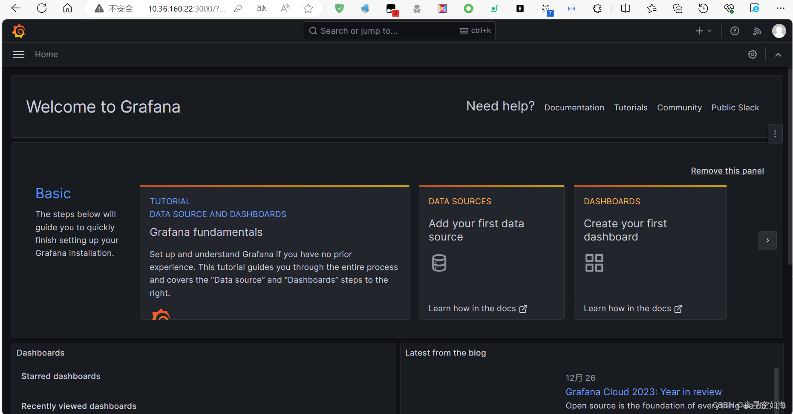Open the help question mark icon

coord(735,31)
